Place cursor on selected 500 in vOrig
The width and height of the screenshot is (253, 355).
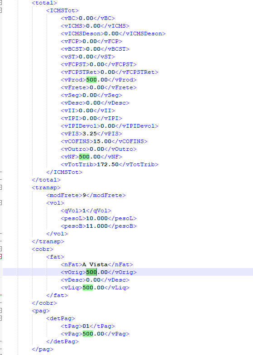point(91,272)
